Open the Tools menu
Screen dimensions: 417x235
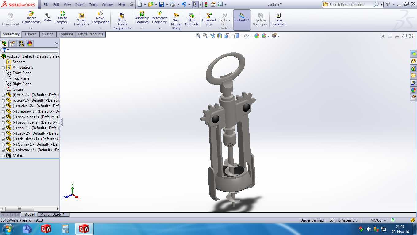(93, 5)
